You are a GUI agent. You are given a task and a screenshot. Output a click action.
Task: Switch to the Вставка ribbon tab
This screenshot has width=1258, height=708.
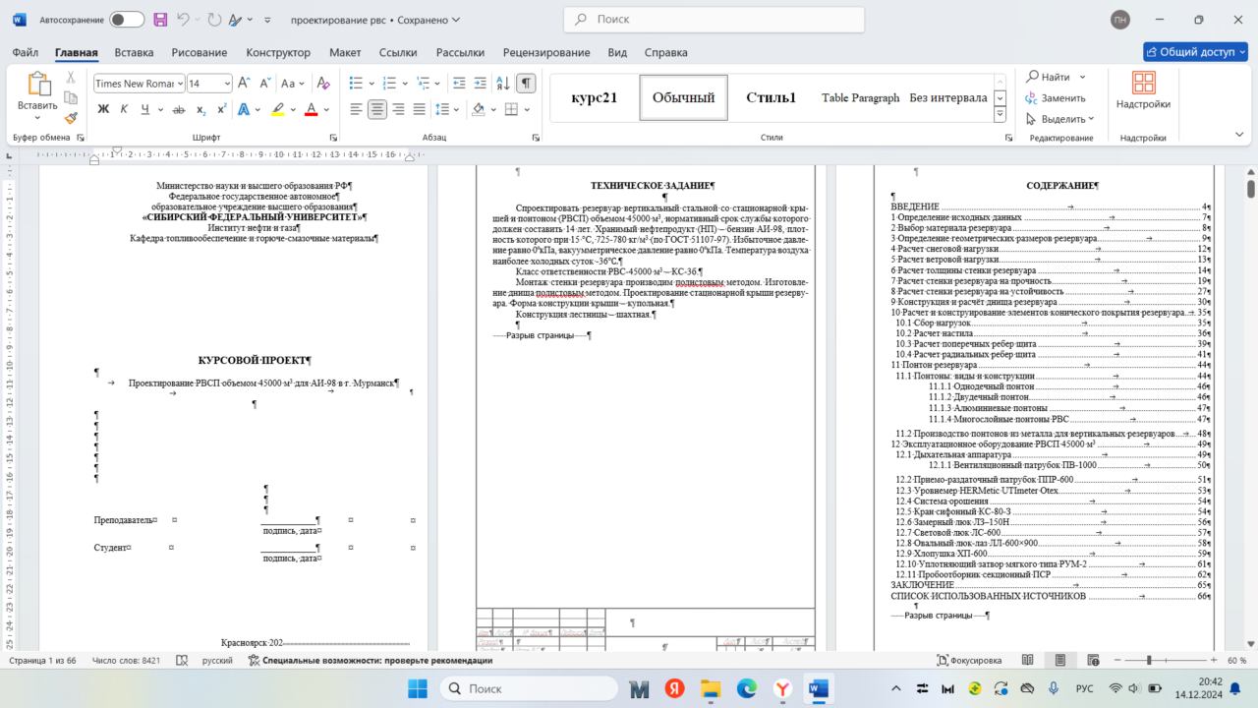tap(134, 52)
